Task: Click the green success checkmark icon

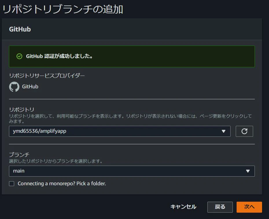Action: tap(19, 56)
